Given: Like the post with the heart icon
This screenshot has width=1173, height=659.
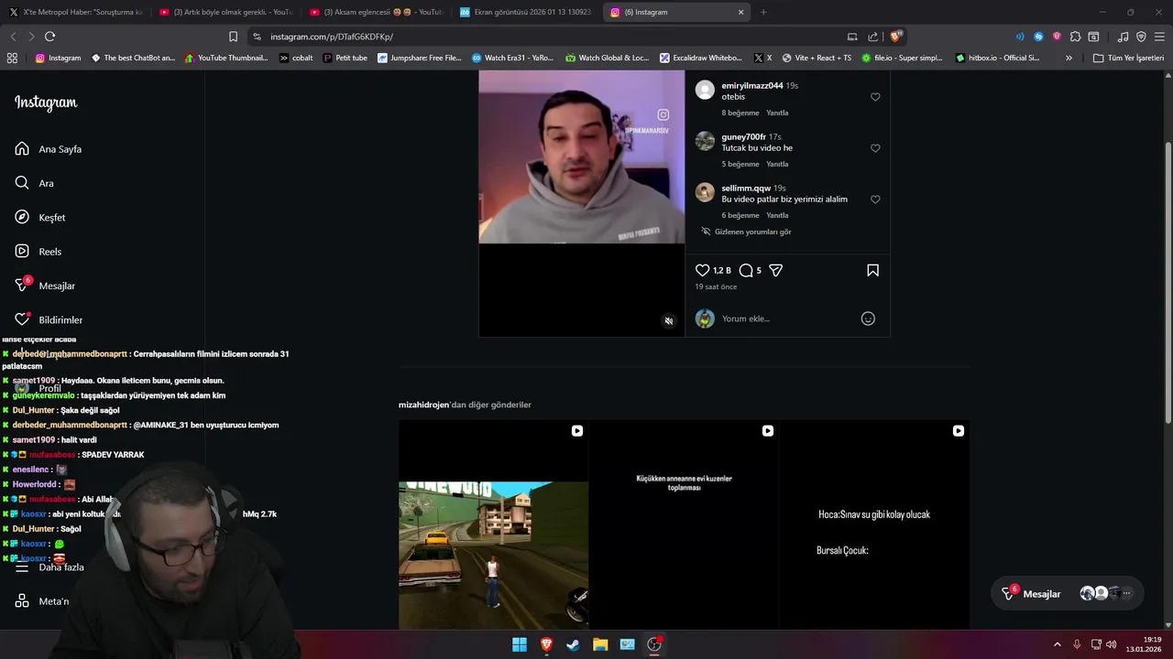Looking at the screenshot, I should click(x=702, y=270).
